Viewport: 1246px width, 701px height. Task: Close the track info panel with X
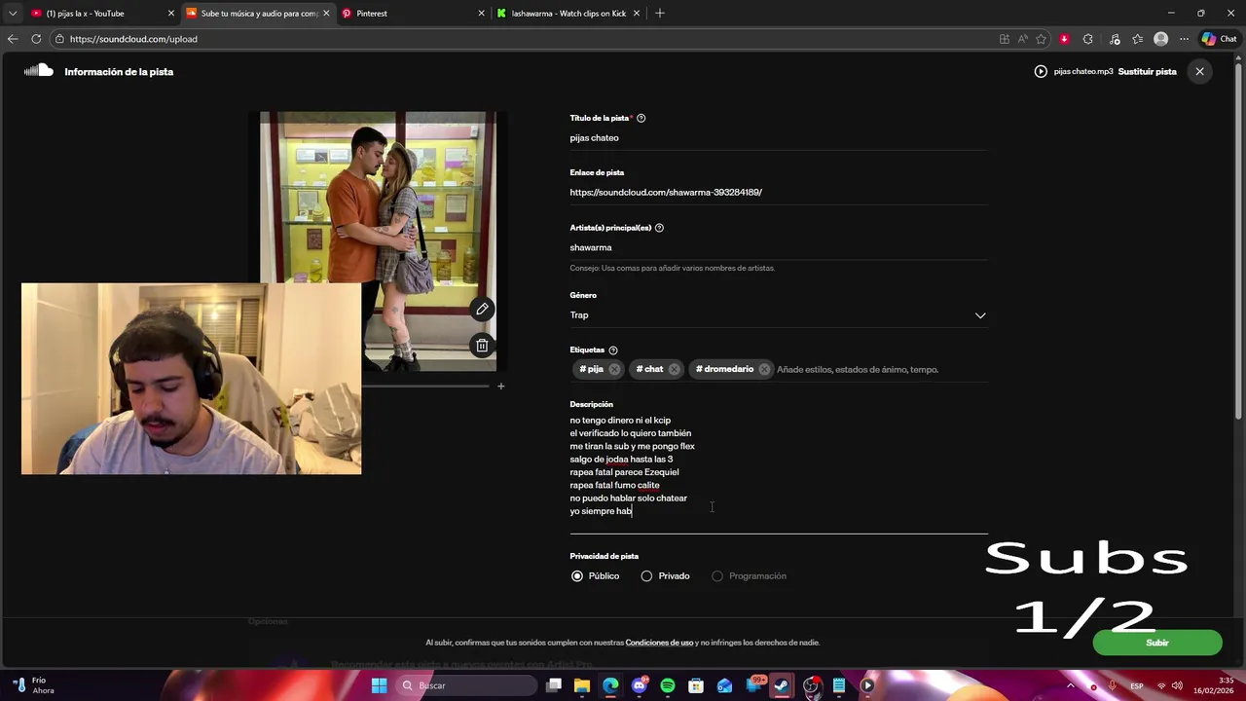1199,71
